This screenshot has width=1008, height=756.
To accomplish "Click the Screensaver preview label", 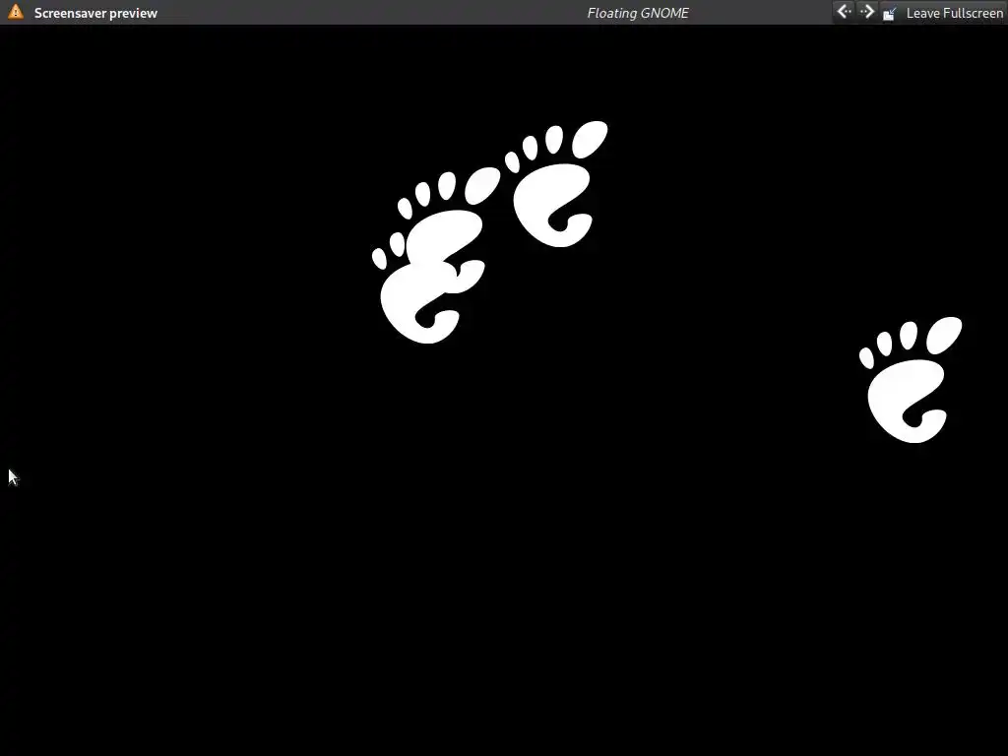I will [x=95, y=13].
